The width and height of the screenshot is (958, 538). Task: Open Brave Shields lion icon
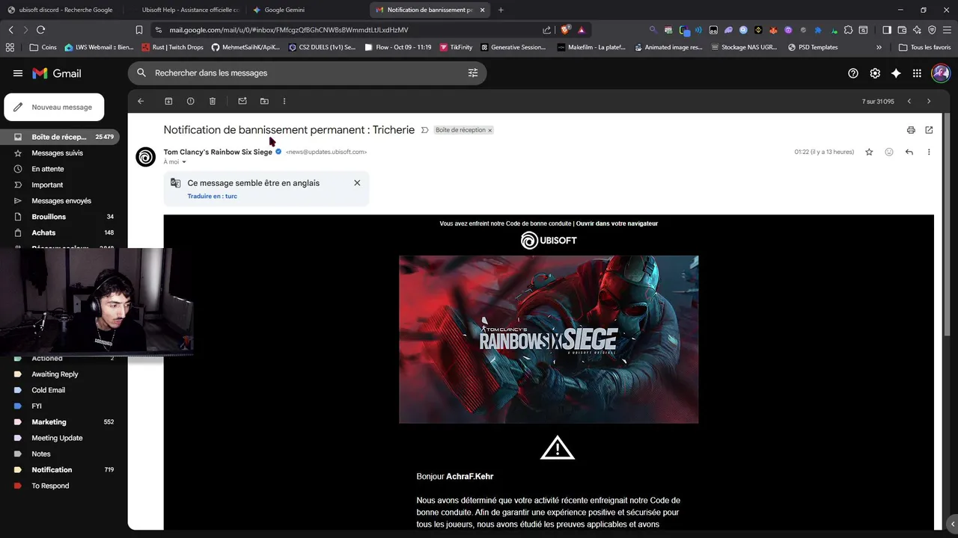click(566, 30)
